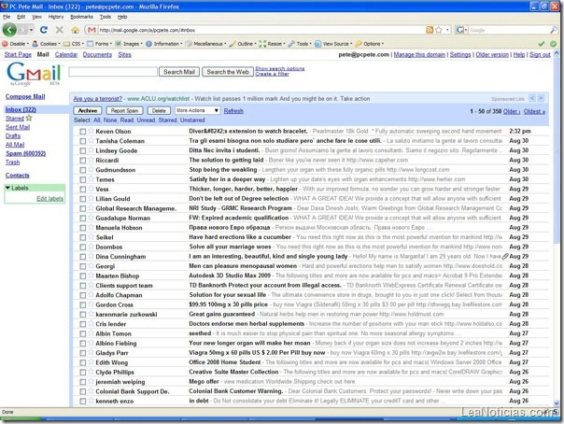Click the Gmail logo
This screenshot has height=424, width=564.
[x=35, y=73]
